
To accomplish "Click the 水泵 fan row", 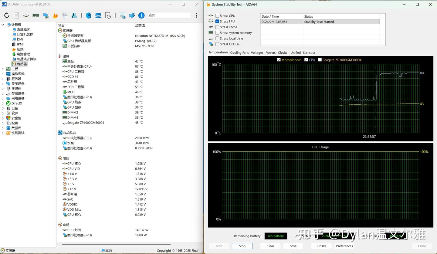I will click(130, 143).
